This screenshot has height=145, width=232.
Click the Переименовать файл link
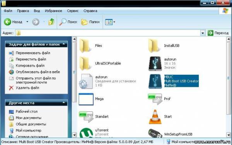click(33, 53)
